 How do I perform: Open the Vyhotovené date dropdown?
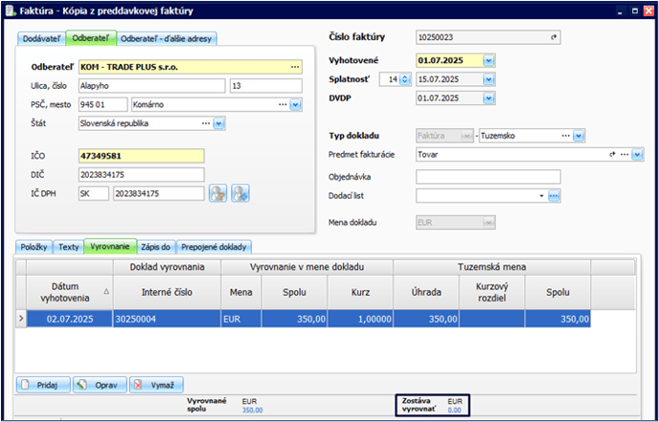(489, 60)
